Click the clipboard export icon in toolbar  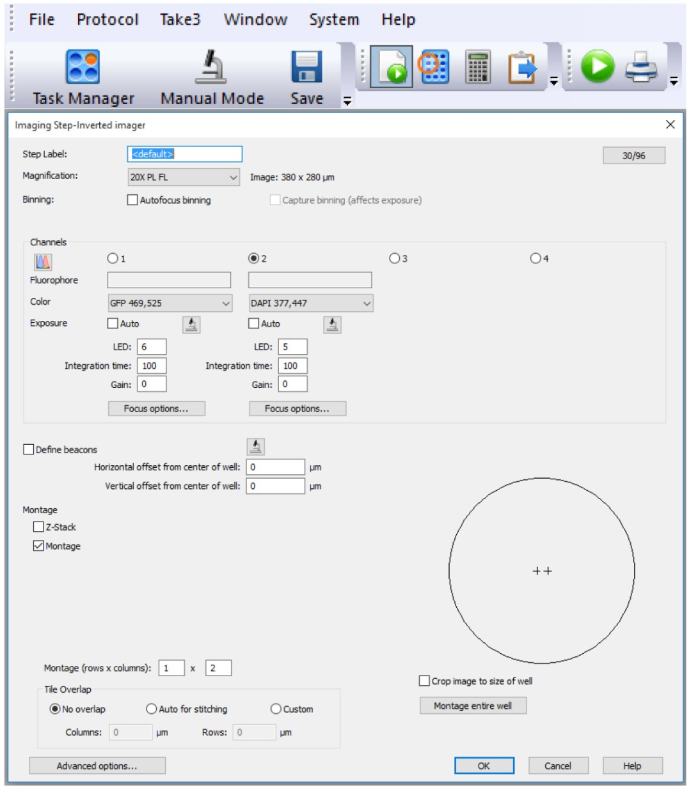click(x=522, y=67)
